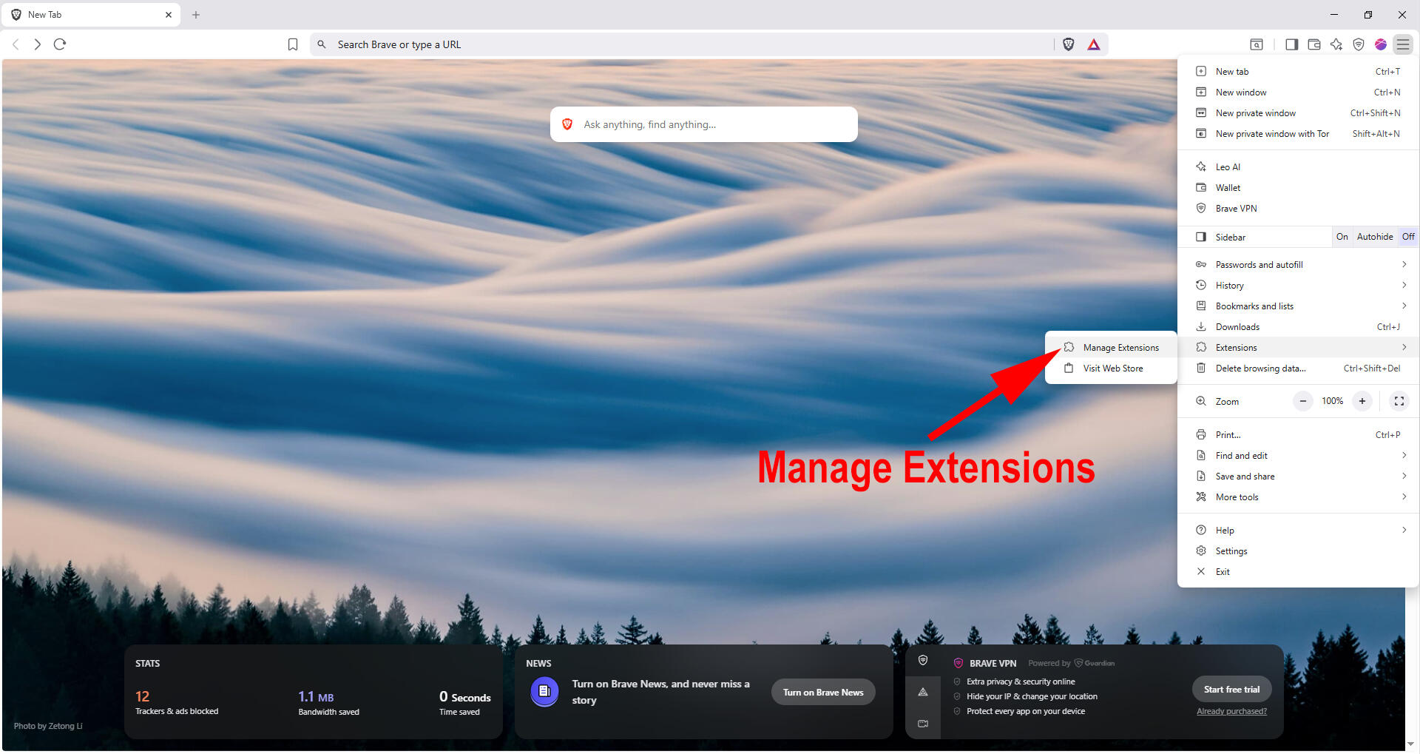
Task: Toggle the sidebar panel toolbar icon
Action: (1292, 44)
